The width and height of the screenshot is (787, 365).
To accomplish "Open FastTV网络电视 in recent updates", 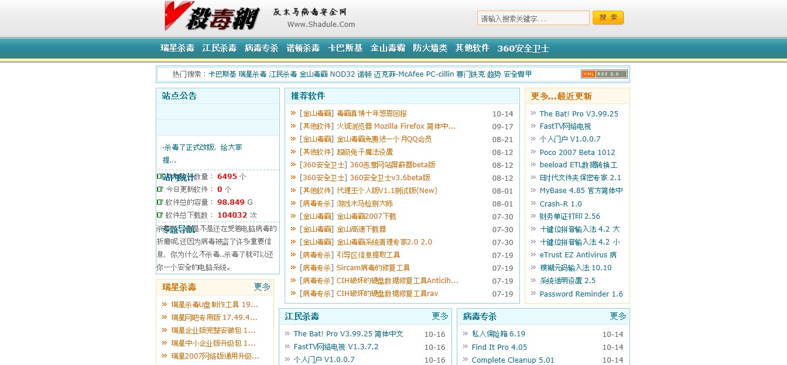I will [x=565, y=126].
